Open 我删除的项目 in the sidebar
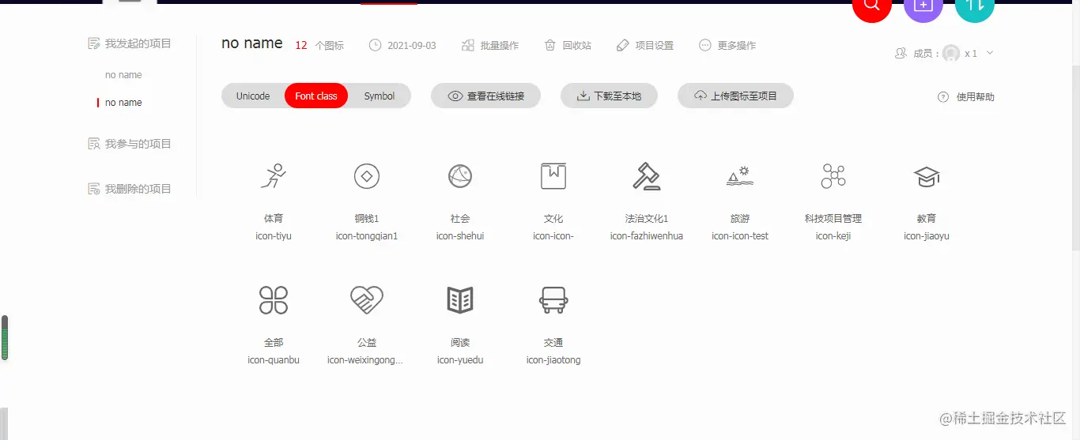The height and width of the screenshot is (440, 1080). pos(130,189)
